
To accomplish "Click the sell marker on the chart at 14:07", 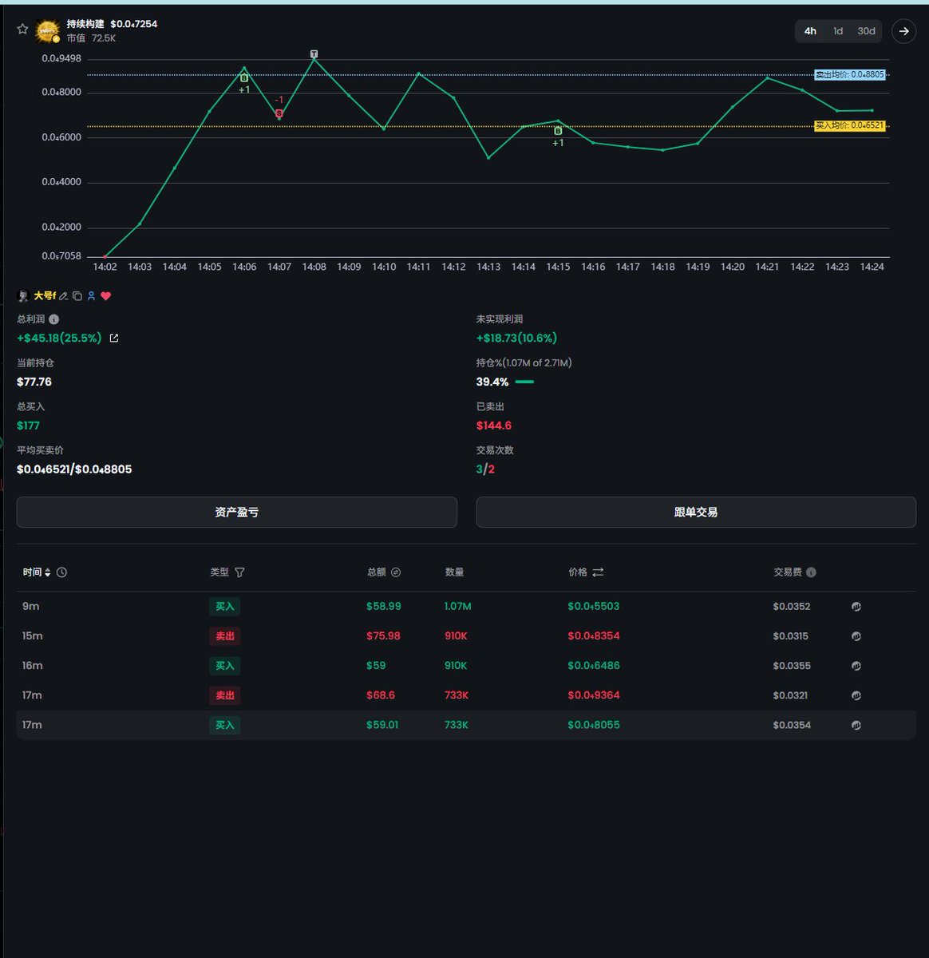I will coord(279,113).
